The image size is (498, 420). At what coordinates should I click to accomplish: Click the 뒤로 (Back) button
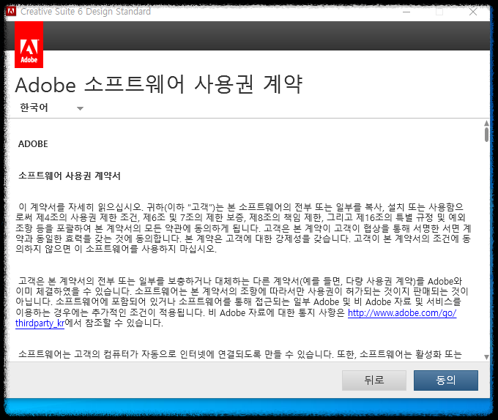tap(374, 380)
